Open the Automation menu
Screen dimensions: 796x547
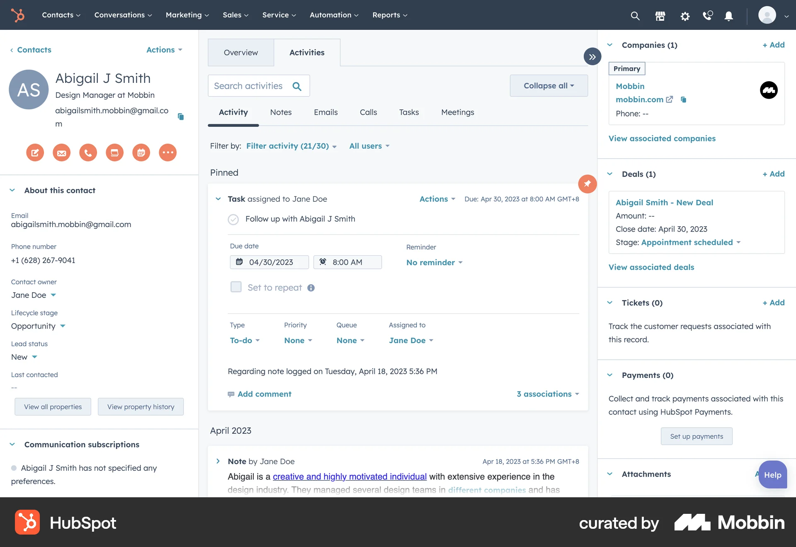[x=334, y=15]
